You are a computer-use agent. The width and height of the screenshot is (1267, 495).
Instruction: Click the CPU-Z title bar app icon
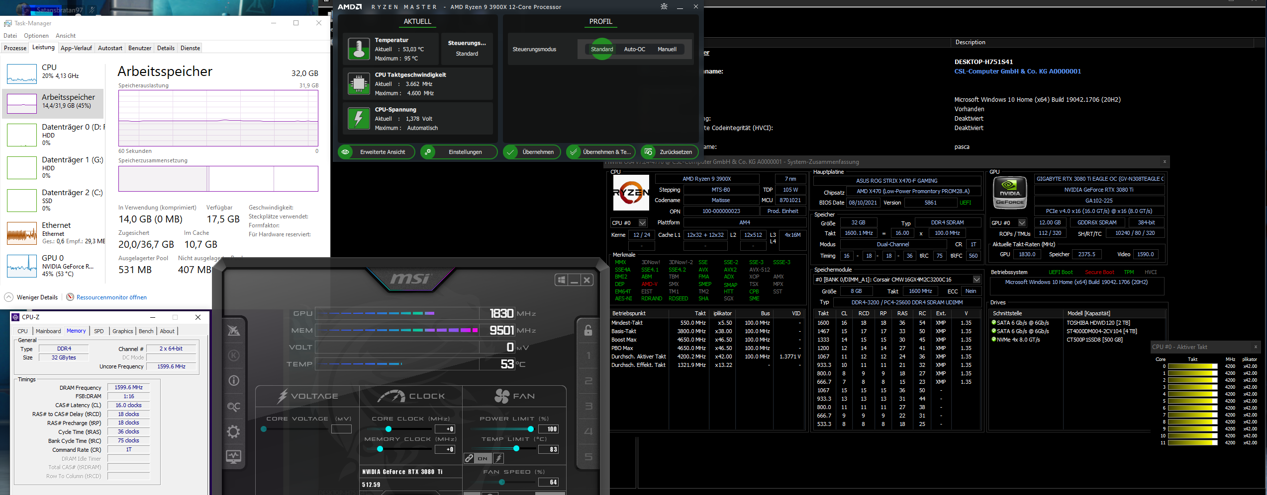15,317
